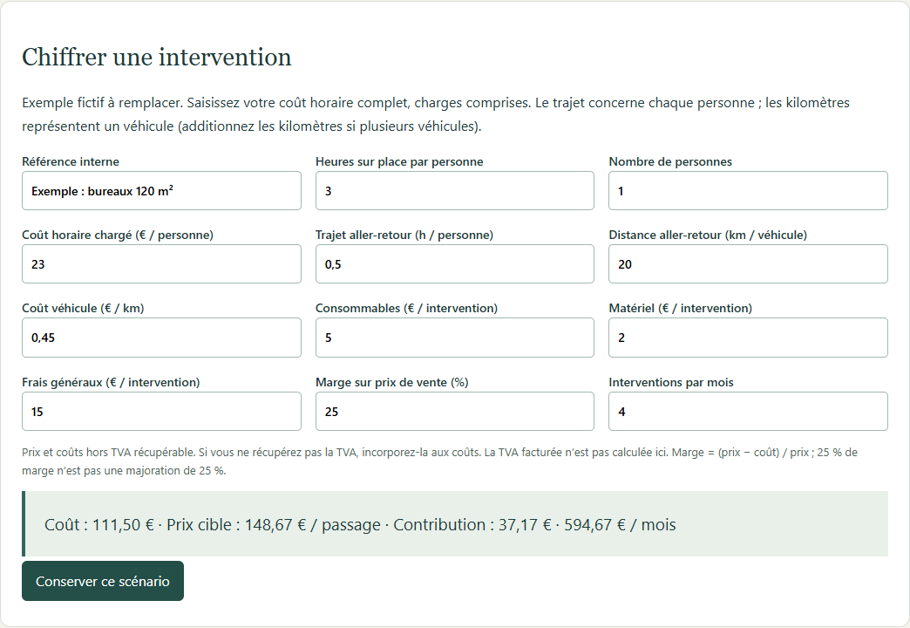The image size is (910, 628).
Task: Click the Interventions par mois field
Action: tap(748, 412)
